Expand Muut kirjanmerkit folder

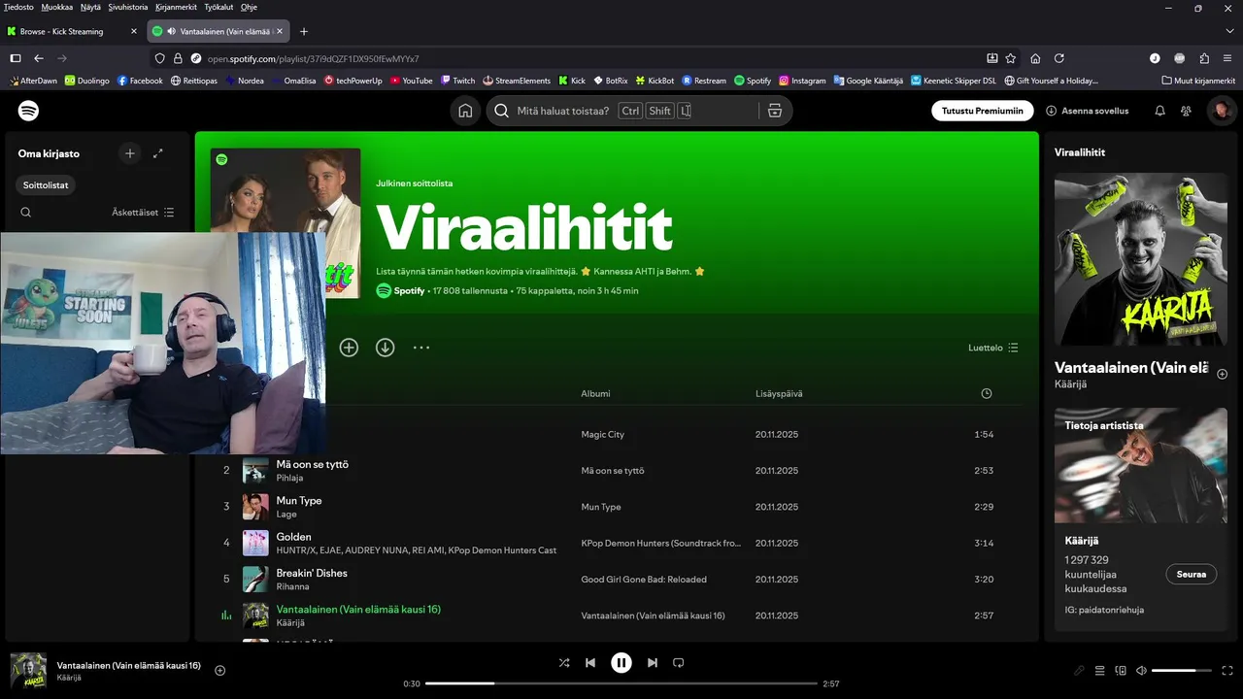point(1198,81)
